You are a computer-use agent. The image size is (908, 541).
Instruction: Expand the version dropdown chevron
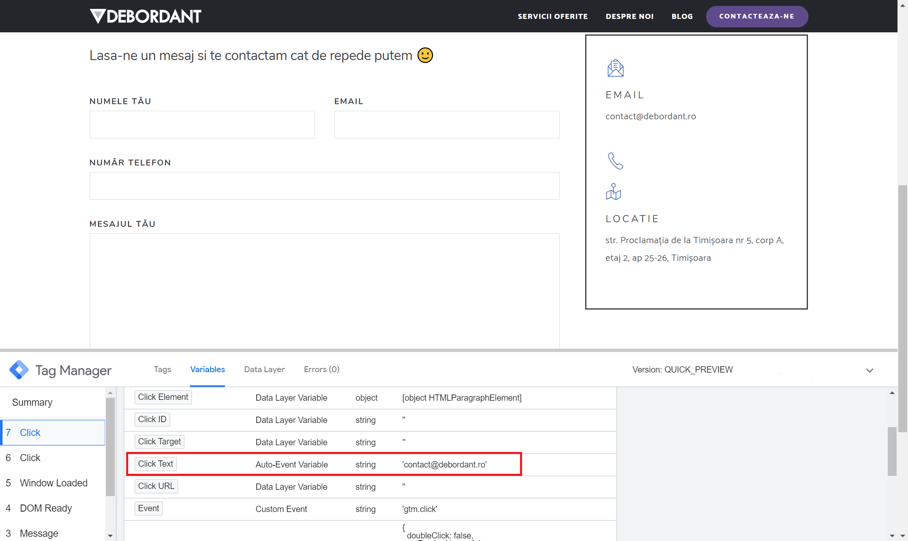[x=870, y=370]
